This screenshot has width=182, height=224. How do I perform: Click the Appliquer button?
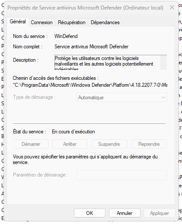pyautogui.click(x=160, y=213)
